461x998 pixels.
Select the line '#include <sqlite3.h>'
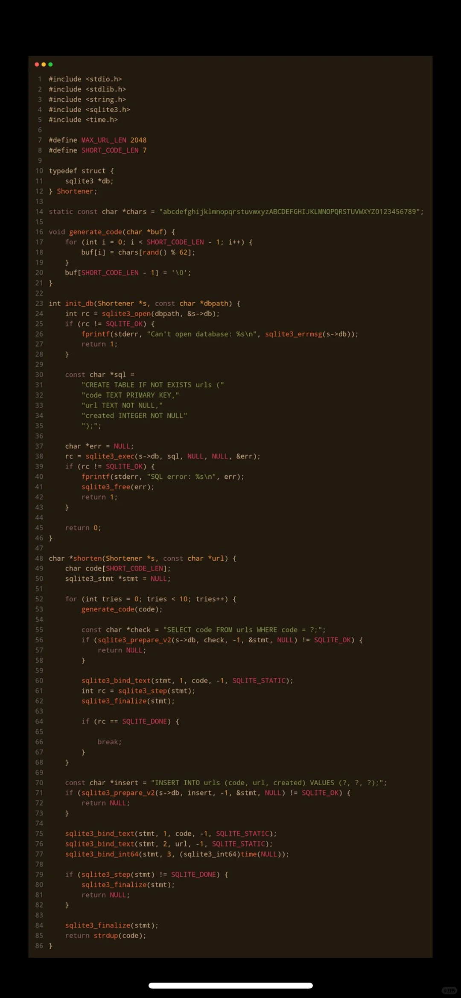(x=89, y=110)
